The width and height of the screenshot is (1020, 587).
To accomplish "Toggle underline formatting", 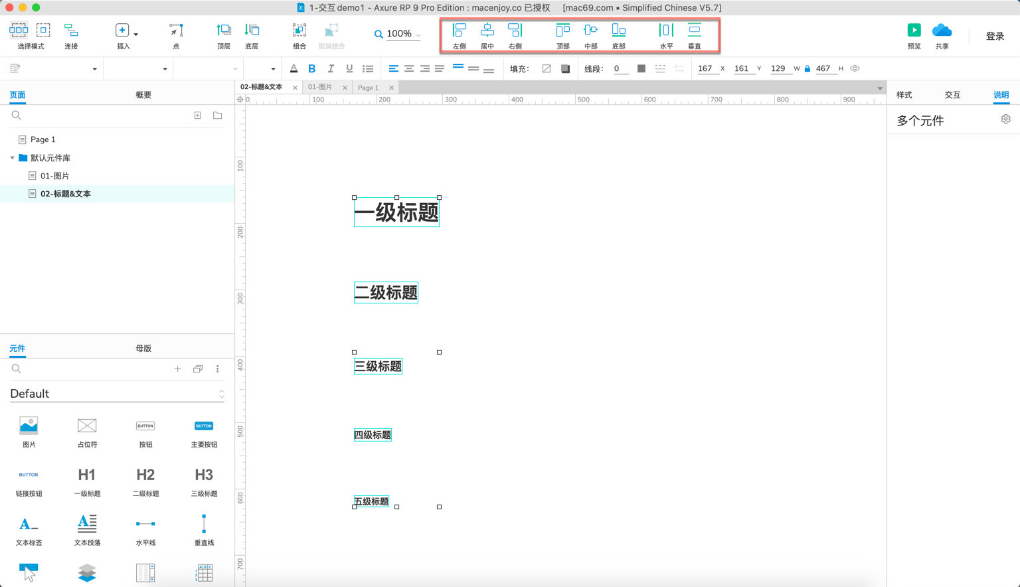I will pyautogui.click(x=349, y=68).
